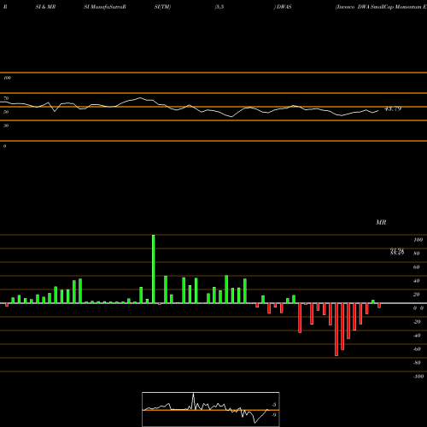This screenshot has width=427, height=427.
Task: Click the 0 label below RSI pane
Action: (4, 146)
